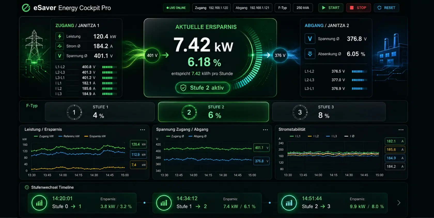Click the 185.6 A chart value box
The image size is (434, 218).
click(x=395, y=150)
